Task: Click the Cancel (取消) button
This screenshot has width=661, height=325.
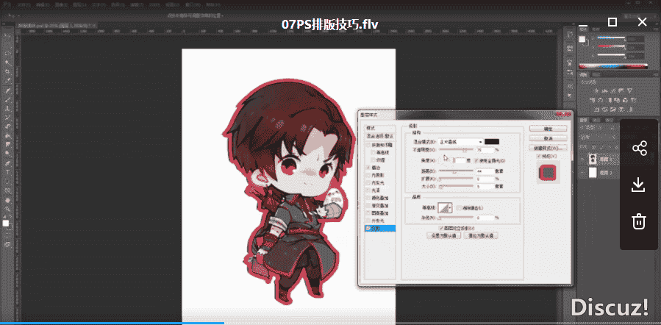Action: point(548,137)
